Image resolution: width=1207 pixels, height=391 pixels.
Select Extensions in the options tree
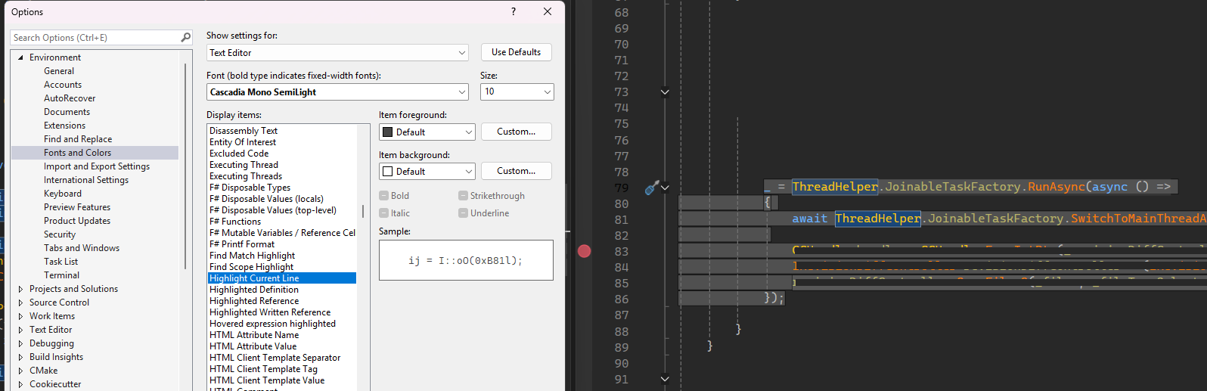coord(64,126)
